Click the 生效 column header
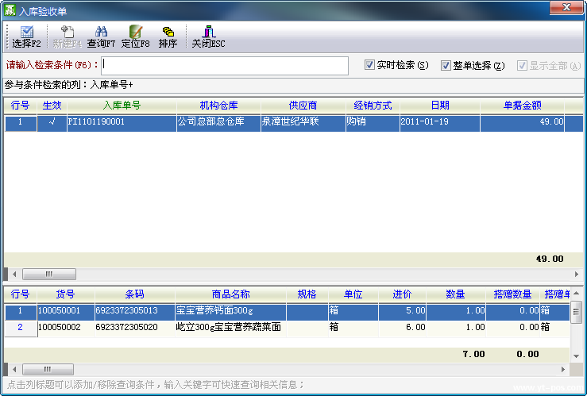 [52, 106]
